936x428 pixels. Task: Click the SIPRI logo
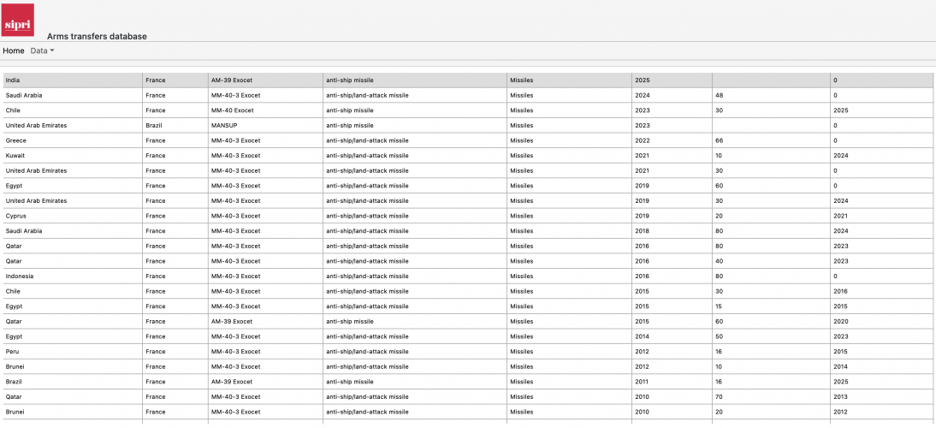point(19,21)
